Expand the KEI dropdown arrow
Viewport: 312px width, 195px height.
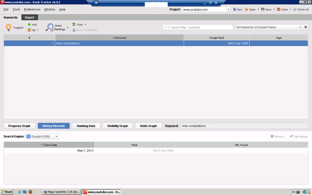click(38, 30)
